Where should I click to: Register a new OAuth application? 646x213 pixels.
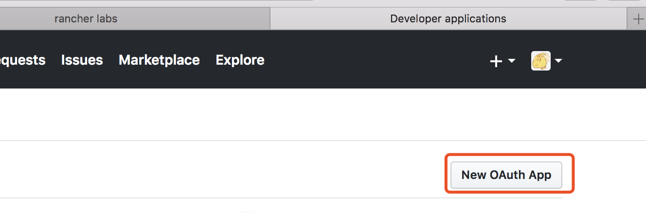(x=506, y=175)
